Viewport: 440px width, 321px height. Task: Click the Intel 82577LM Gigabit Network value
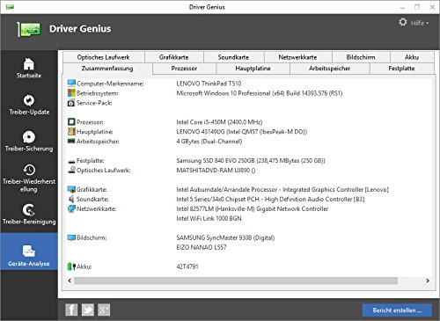tap(253, 208)
